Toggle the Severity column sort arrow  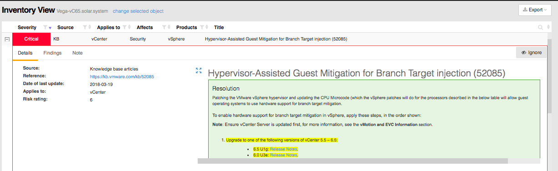click(x=50, y=28)
